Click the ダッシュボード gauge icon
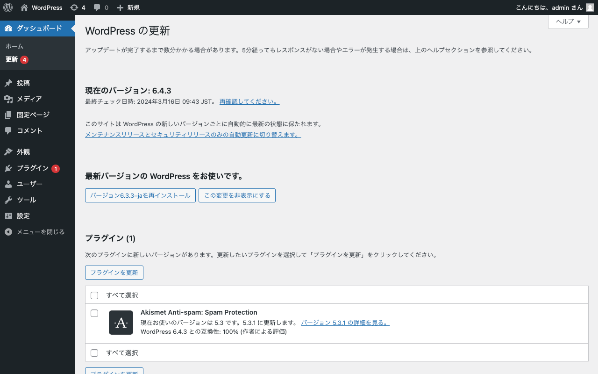Viewport: 598px width, 374px height. pyautogui.click(x=8, y=29)
